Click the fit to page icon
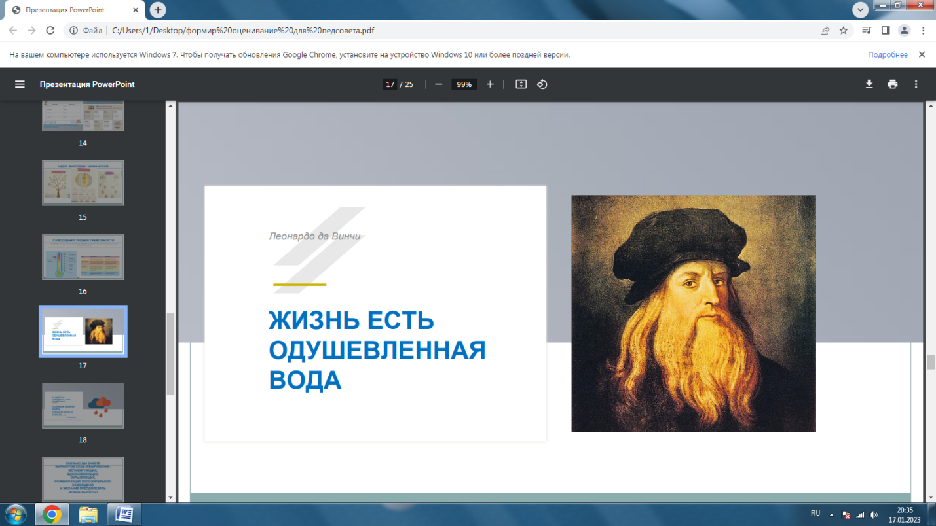 tap(521, 84)
